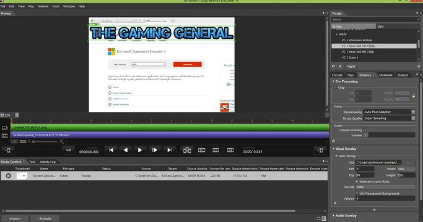Step forward one frame
Viewport: 423px width, 222px height.
coord(155,150)
